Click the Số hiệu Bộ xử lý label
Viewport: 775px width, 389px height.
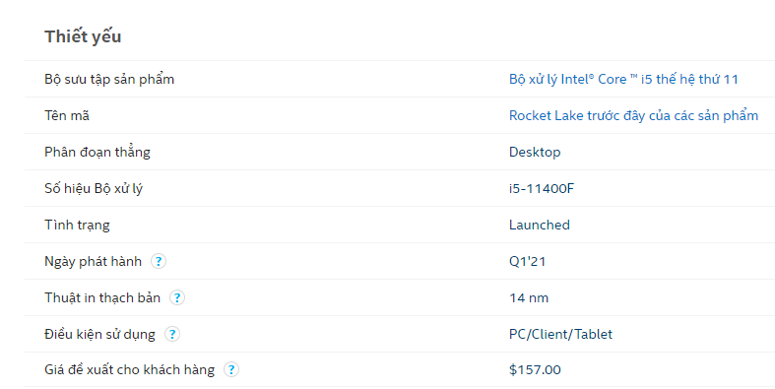tap(94, 189)
